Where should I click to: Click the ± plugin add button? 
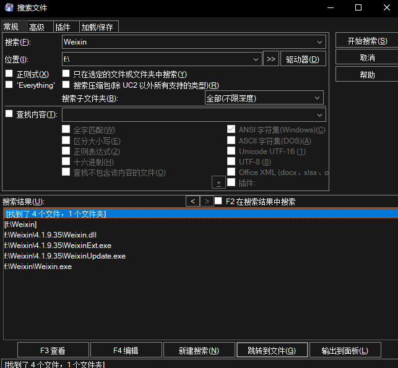tap(218, 182)
